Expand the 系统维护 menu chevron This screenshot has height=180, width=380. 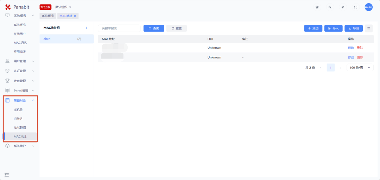click(x=33, y=146)
